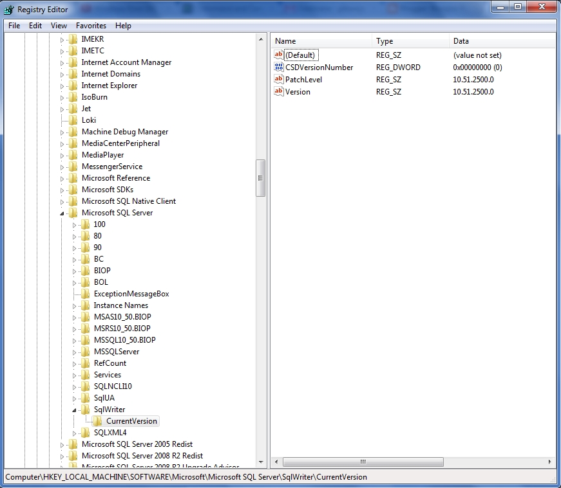Click tree scrollbar down arrow
Image resolution: width=561 pixels, height=488 pixels.
(260, 462)
